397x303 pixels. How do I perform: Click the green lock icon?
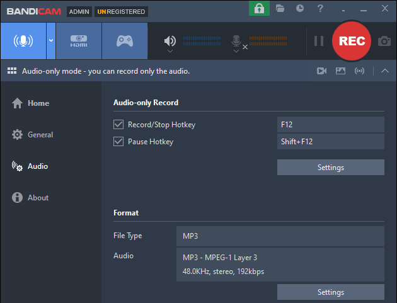[x=259, y=8]
